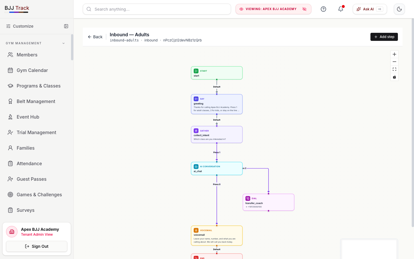Open Belt Management in the sidebar

tap(36, 101)
